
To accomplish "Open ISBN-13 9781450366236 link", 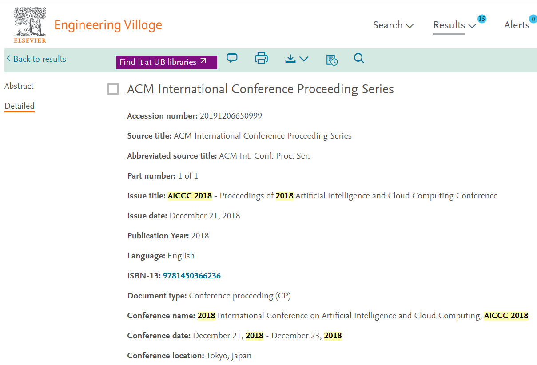I will (191, 276).
